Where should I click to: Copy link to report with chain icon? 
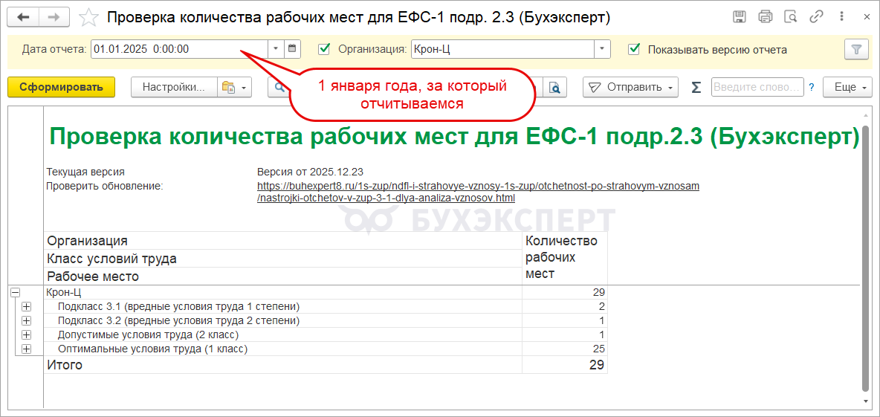coord(816,17)
